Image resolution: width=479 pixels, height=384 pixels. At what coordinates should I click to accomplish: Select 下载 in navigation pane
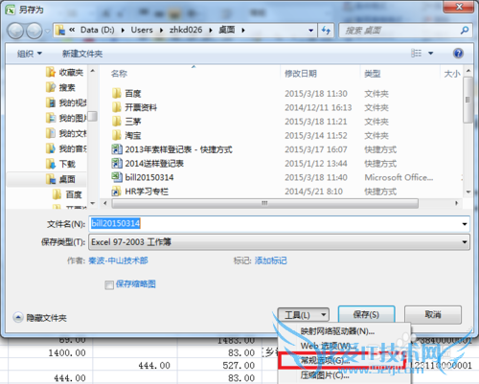(x=60, y=164)
